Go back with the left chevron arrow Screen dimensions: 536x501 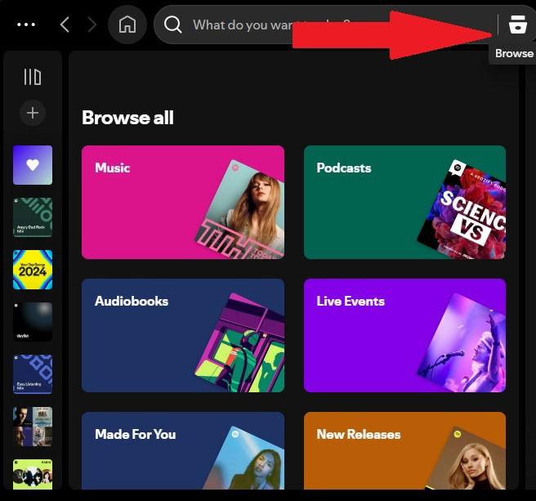click(x=65, y=25)
